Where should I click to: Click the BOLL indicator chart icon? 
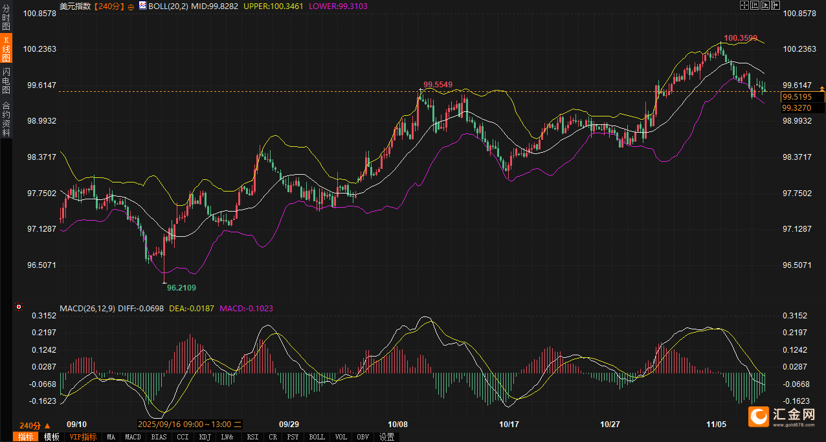(x=142, y=6)
